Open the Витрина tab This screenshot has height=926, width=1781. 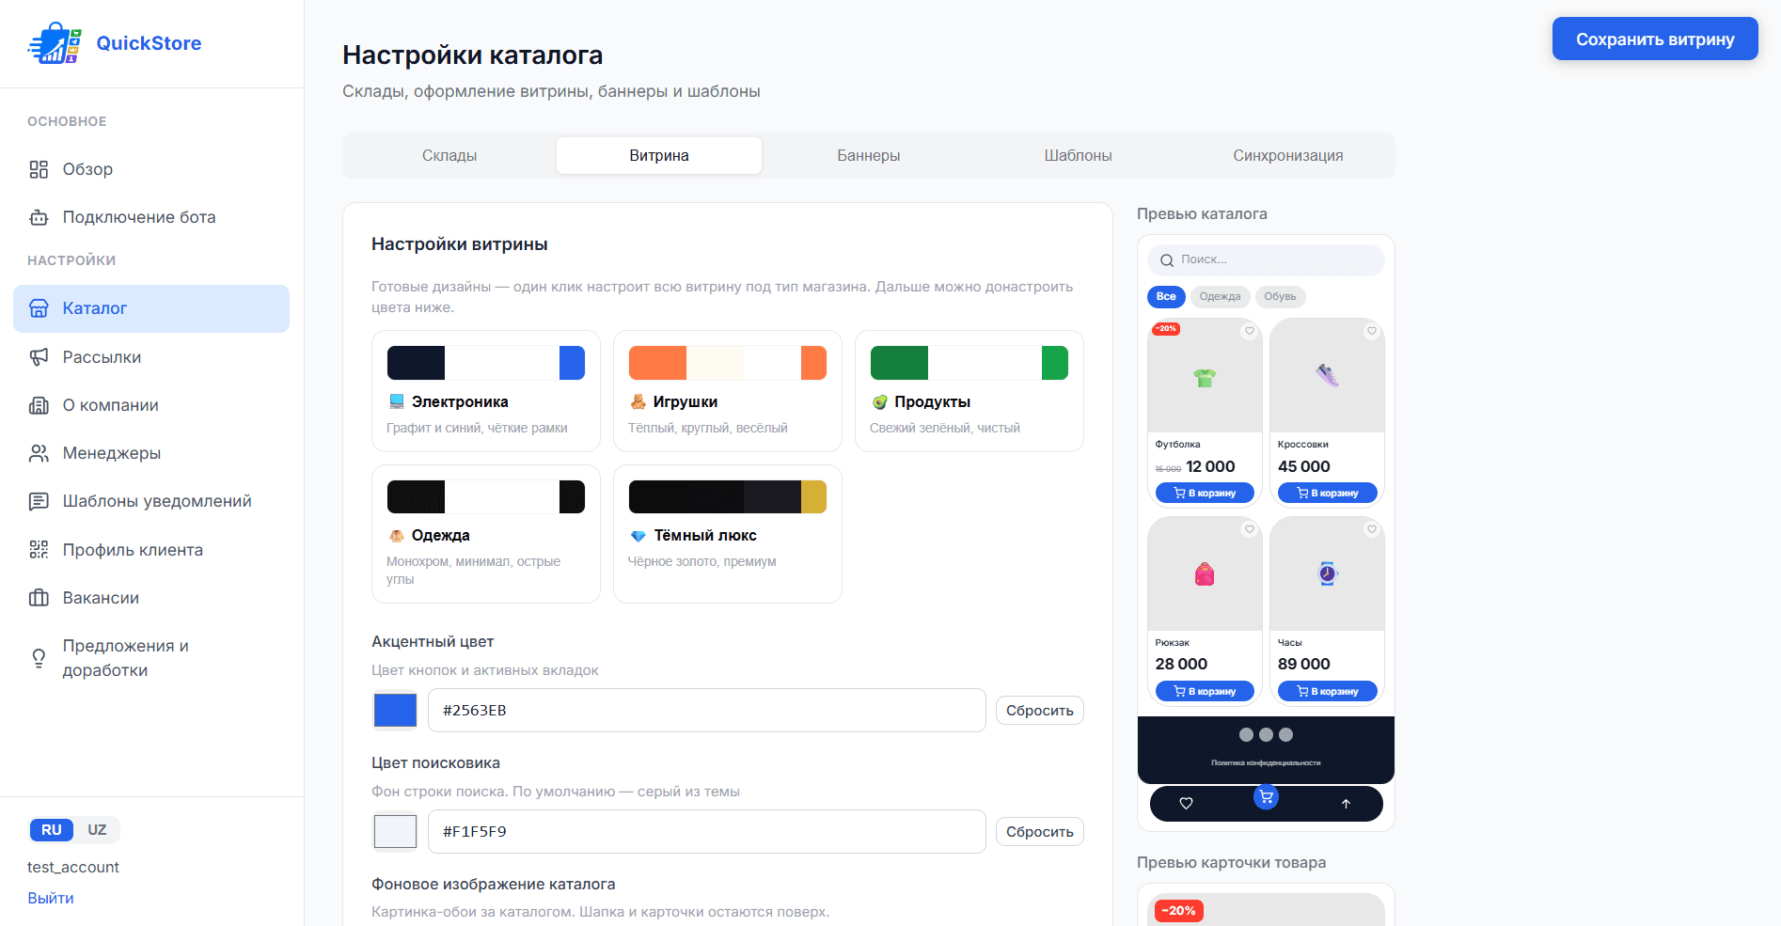coord(659,156)
